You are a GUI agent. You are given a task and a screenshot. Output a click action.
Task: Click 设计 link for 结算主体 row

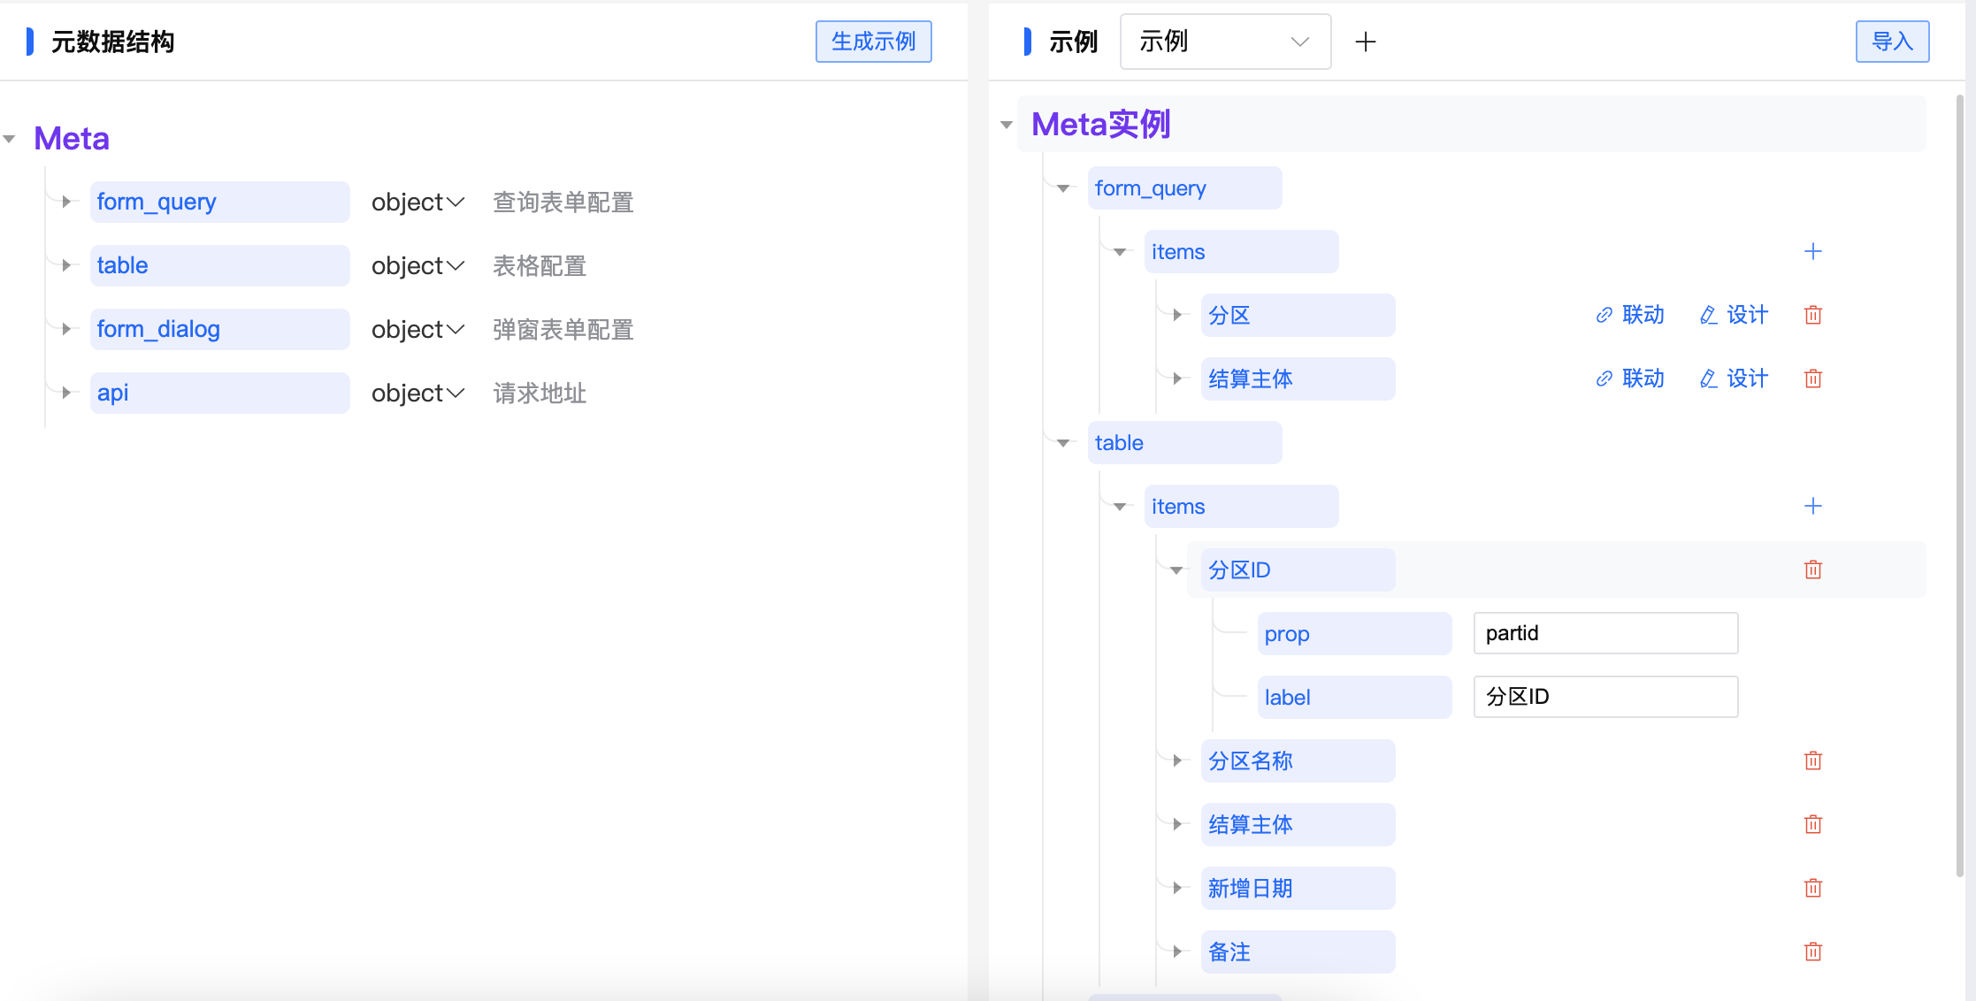coord(1734,378)
